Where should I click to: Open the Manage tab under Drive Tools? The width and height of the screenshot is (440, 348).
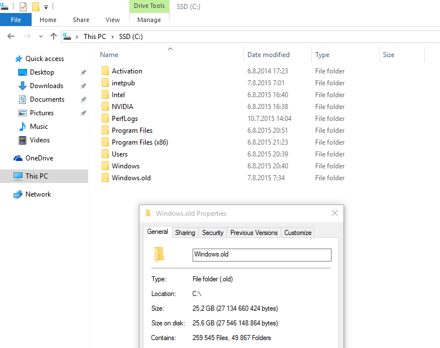tap(149, 20)
